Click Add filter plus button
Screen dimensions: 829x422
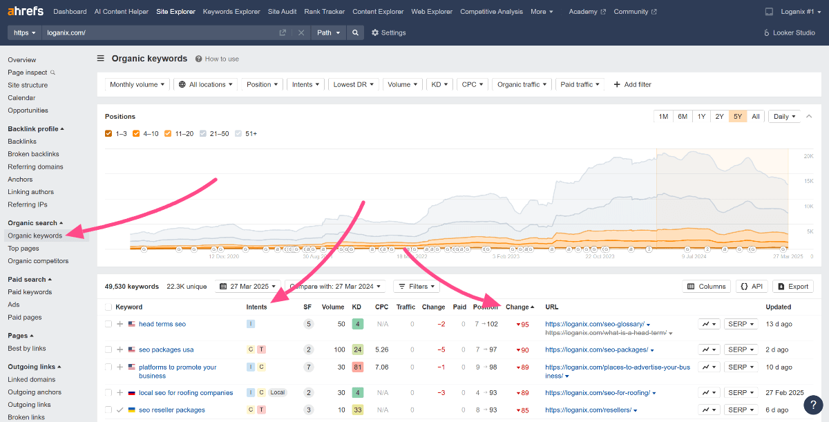(632, 84)
